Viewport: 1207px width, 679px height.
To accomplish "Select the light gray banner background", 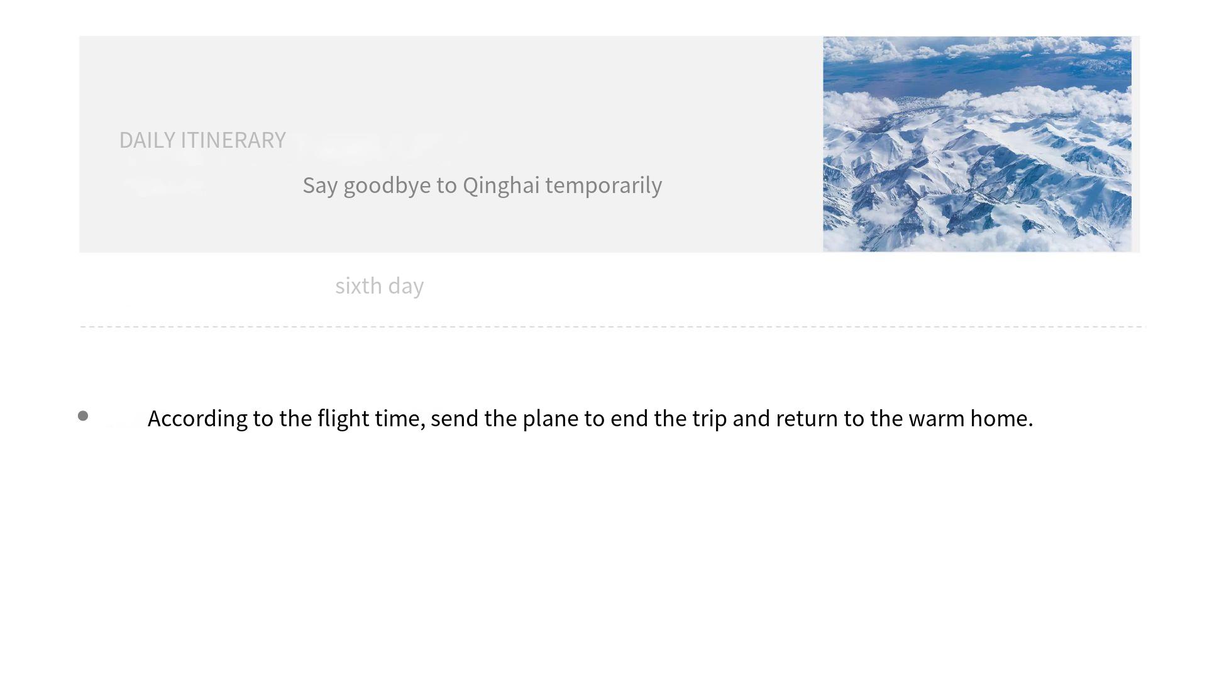I will [x=451, y=144].
